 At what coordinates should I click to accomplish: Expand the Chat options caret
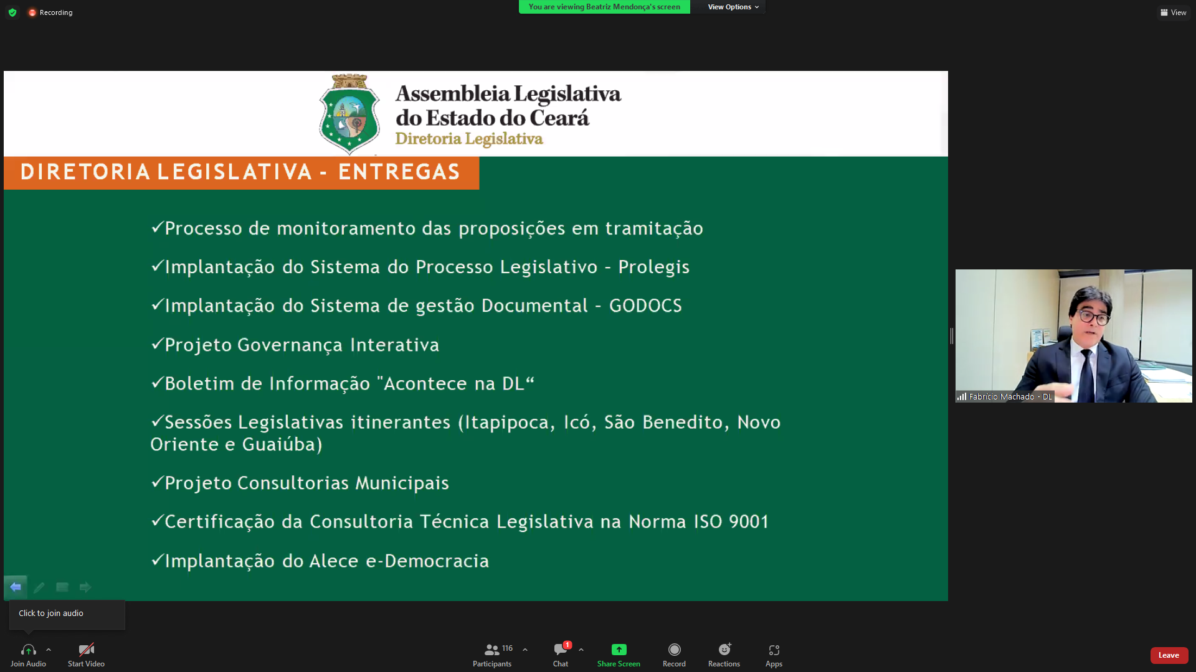[581, 650]
